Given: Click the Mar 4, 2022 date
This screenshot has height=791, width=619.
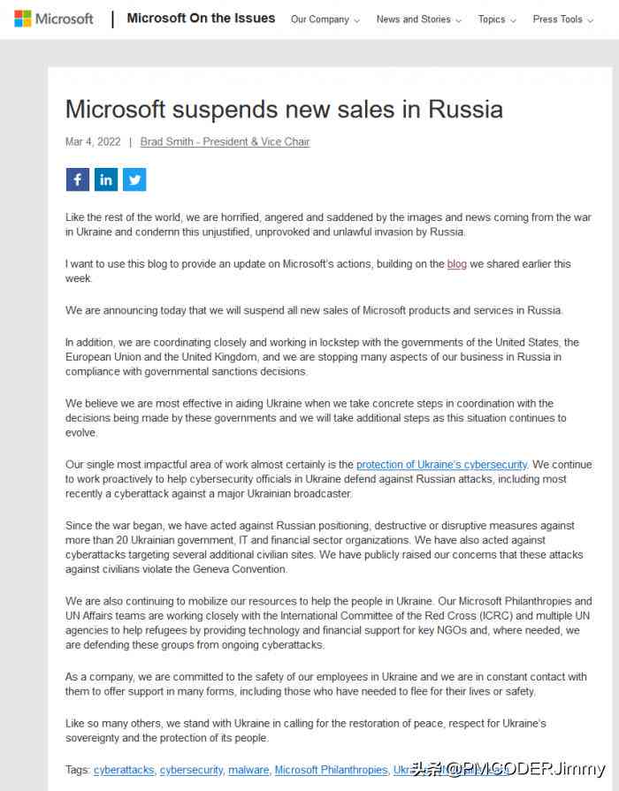Looking at the screenshot, I should [x=93, y=141].
